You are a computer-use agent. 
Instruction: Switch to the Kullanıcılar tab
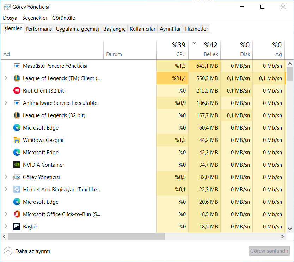tap(142, 29)
